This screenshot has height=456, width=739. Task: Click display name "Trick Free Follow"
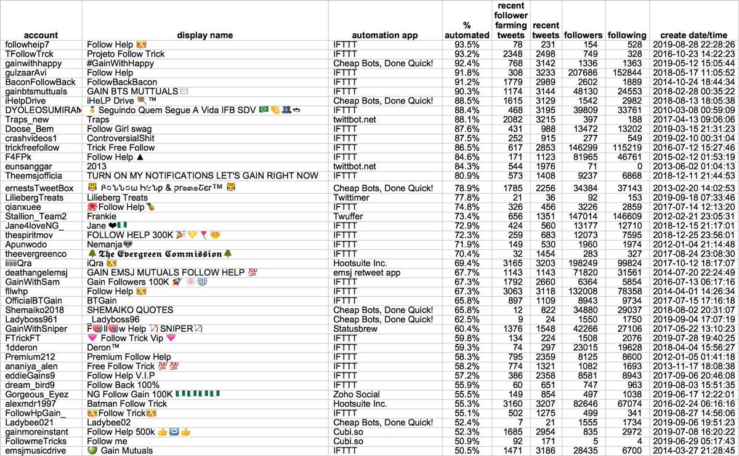[x=120, y=148]
